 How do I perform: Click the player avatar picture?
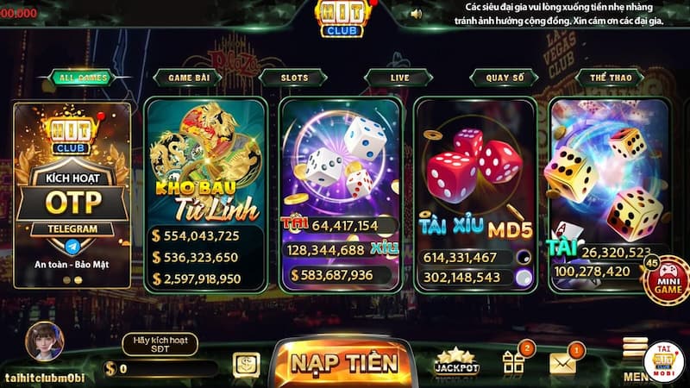click(x=45, y=341)
